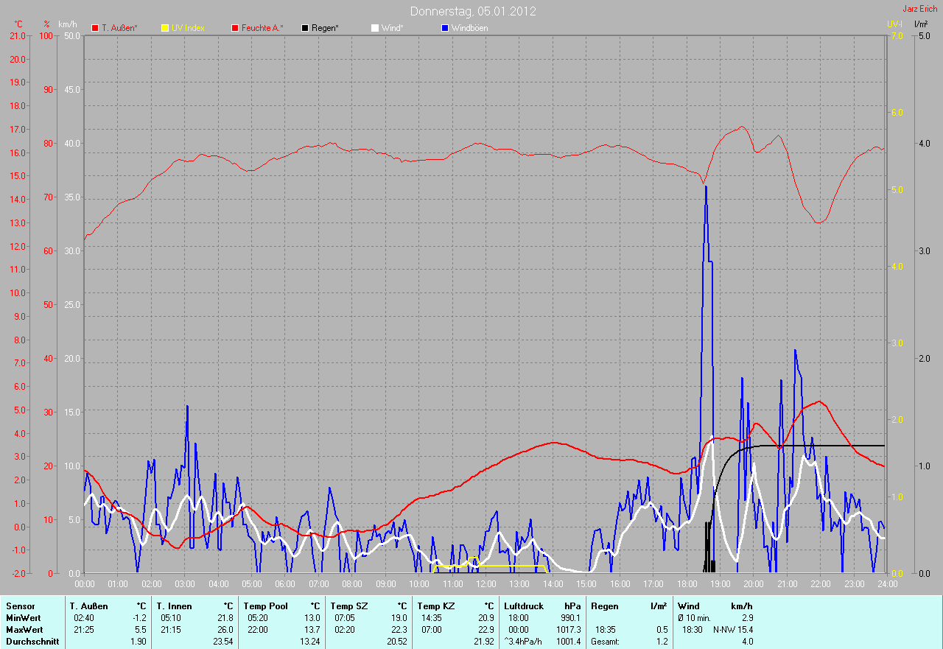Click the blue Windböen legend swatch
This screenshot has height=649, width=943.
pyautogui.click(x=445, y=28)
